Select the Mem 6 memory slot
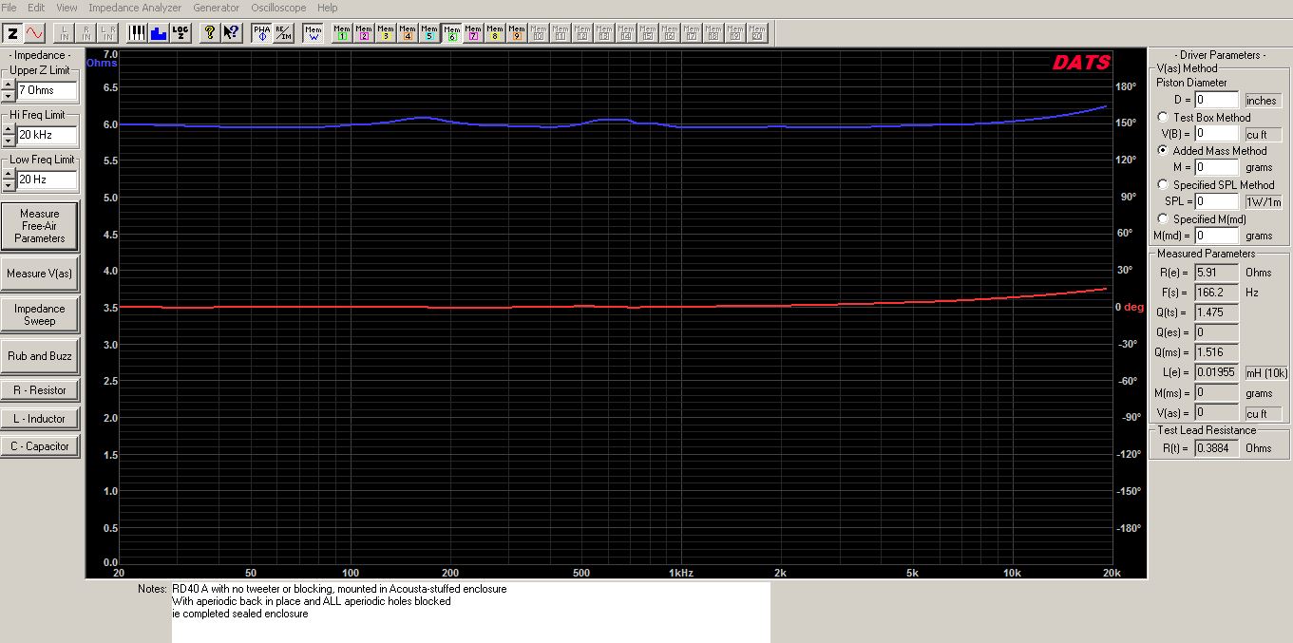 [x=451, y=33]
